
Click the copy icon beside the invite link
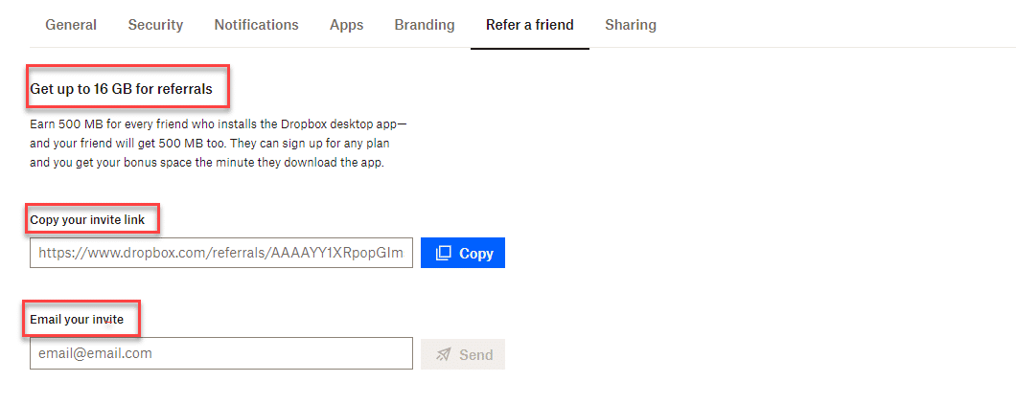click(x=443, y=253)
